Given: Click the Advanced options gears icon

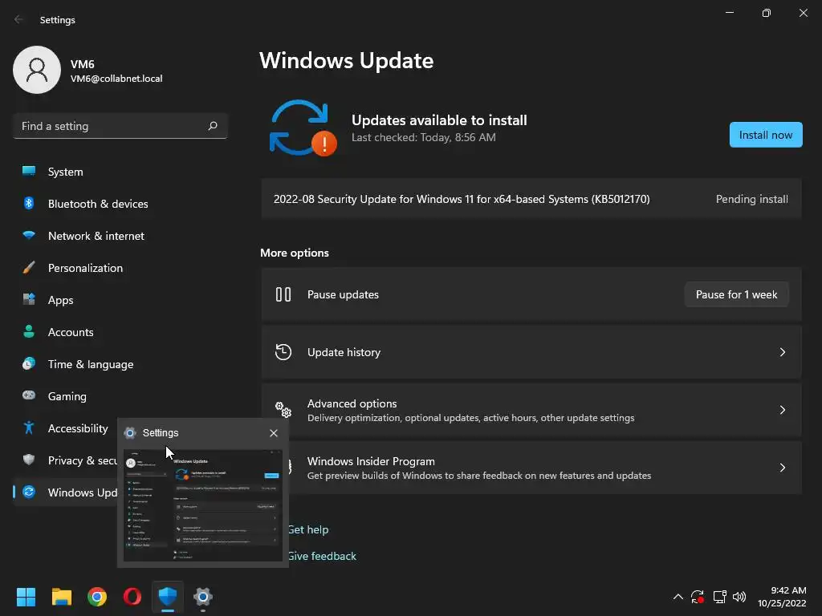Looking at the screenshot, I should click(283, 410).
